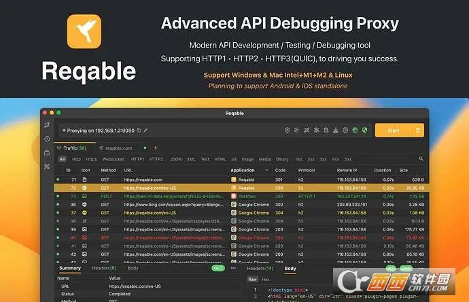This screenshot has height=302, width=469.
Task: Click the Postman app icon in the POST row
Action: pyautogui.click(x=234, y=197)
